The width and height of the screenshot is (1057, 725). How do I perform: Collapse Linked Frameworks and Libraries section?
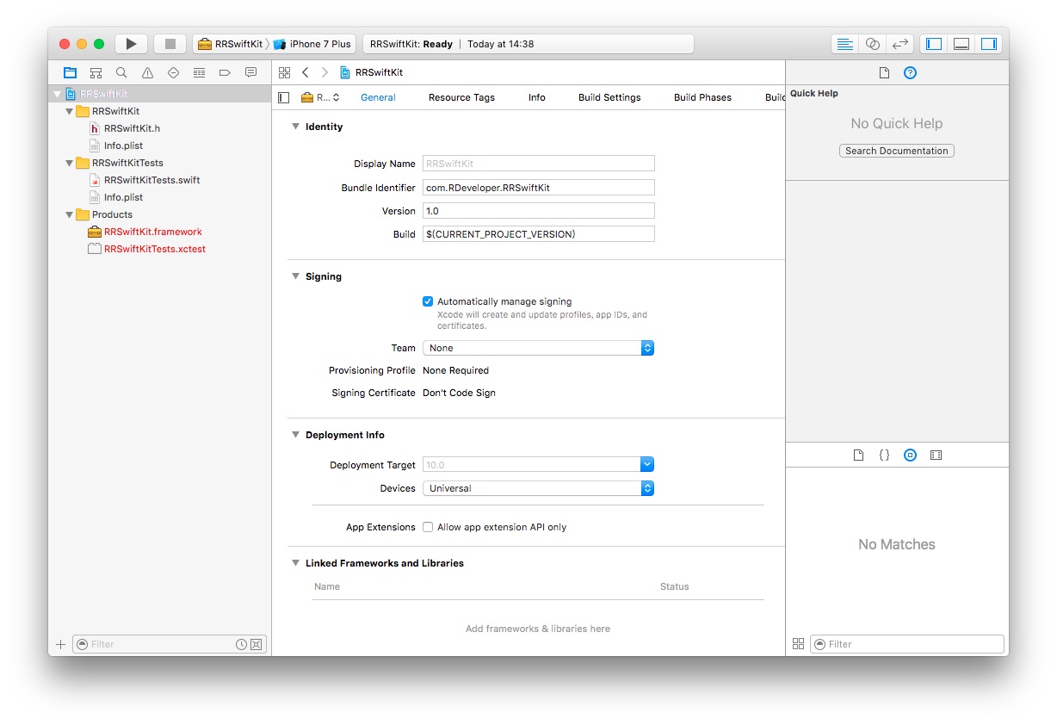(x=295, y=563)
